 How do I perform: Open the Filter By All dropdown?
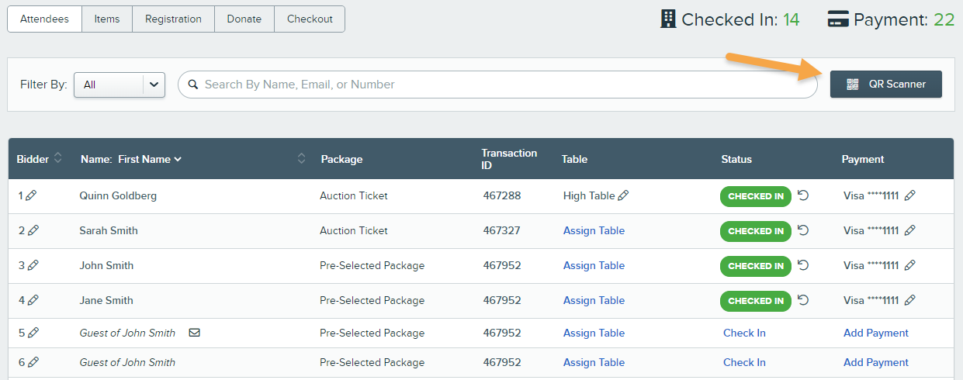pyautogui.click(x=120, y=85)
